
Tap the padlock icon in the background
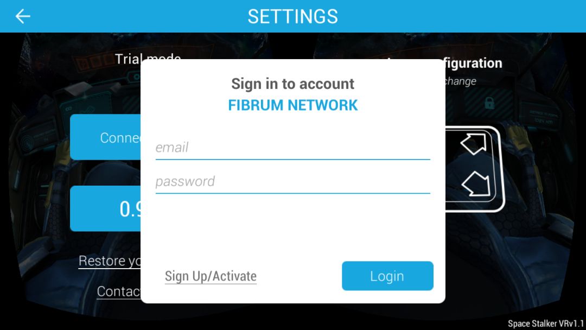(489, 103)
